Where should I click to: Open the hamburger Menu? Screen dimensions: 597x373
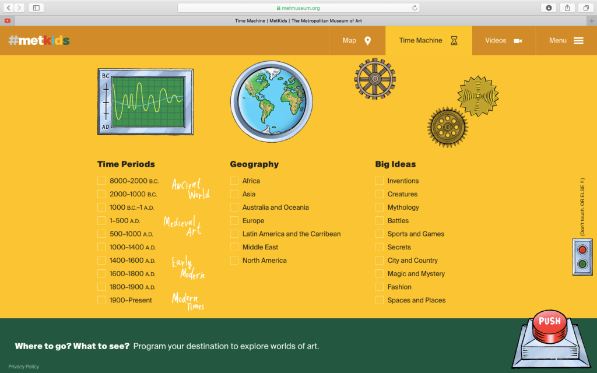566,41
